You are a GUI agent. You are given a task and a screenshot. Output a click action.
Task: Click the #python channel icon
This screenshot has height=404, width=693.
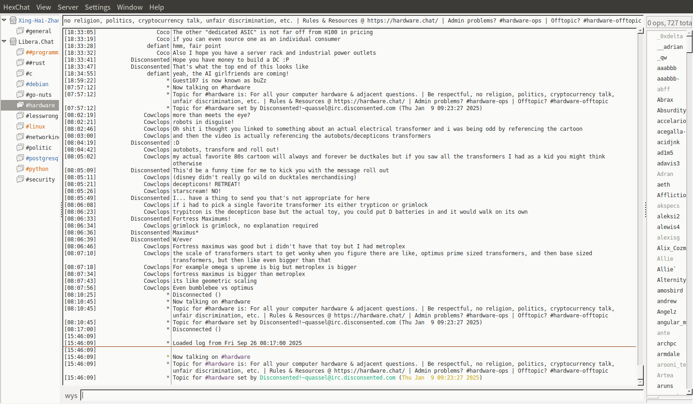20,169
